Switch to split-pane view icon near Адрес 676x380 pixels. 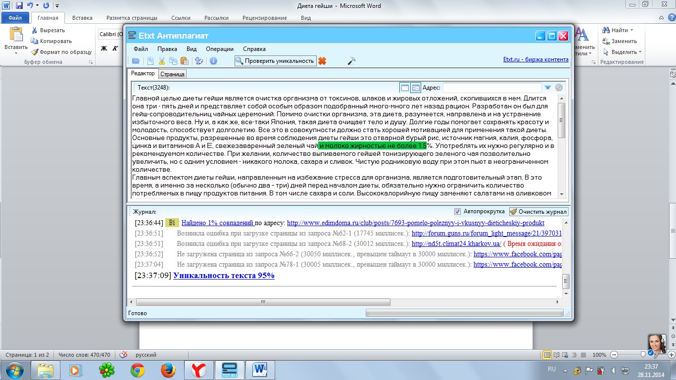416,88
